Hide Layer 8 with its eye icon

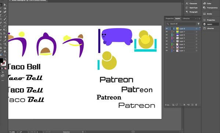tap(167, 28)
